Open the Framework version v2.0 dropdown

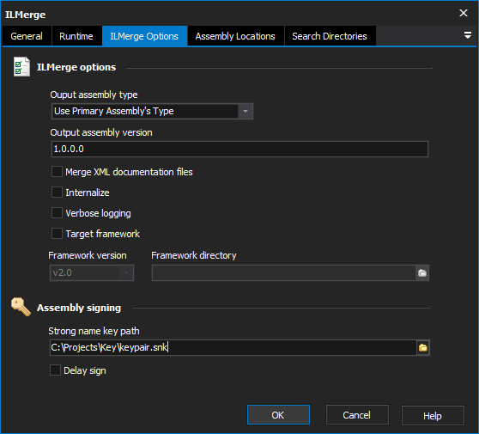92,272
